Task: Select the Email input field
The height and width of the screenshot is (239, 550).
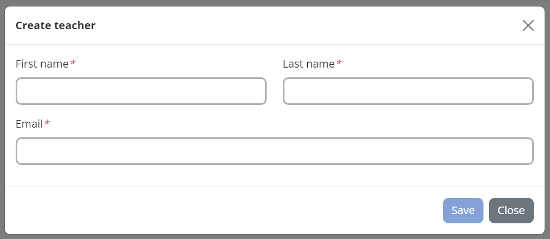Action: (x=275, y=151)
